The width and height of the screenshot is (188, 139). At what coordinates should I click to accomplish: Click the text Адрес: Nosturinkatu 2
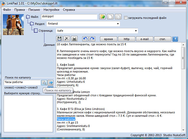point(72,99)
